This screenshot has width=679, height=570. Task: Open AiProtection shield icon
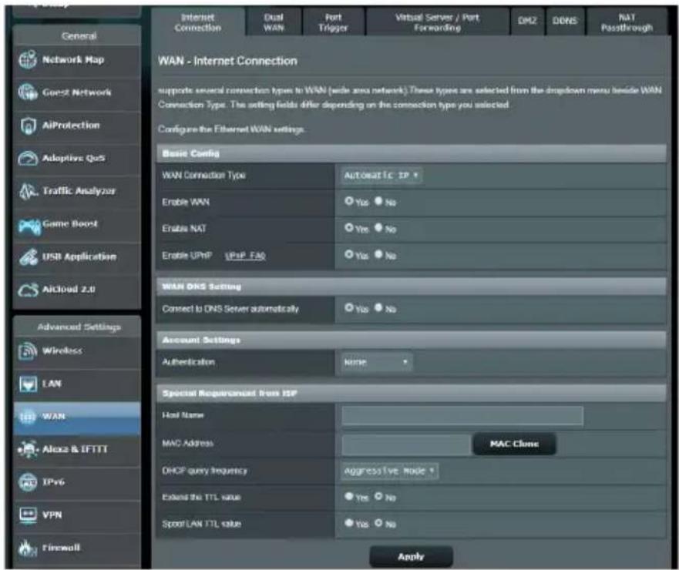click(x=28, y=126)
